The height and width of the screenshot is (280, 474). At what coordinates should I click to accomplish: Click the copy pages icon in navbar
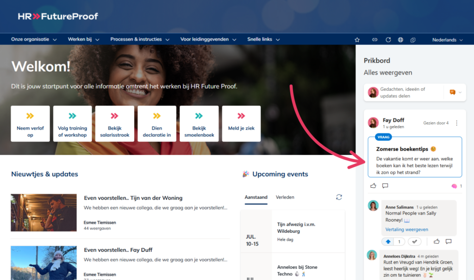(x=413, y=40)
